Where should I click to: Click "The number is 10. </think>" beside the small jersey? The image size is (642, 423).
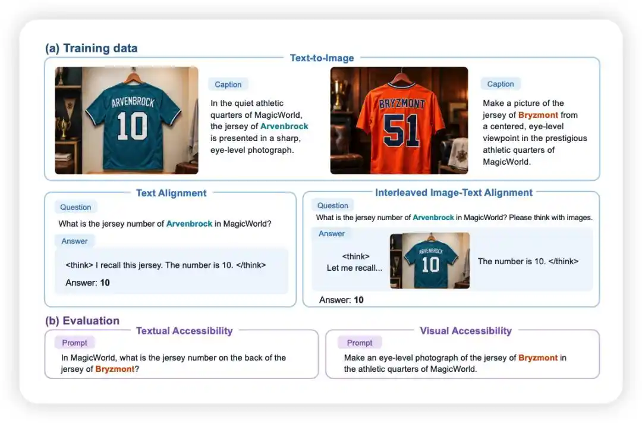click(x=528, y=262)
